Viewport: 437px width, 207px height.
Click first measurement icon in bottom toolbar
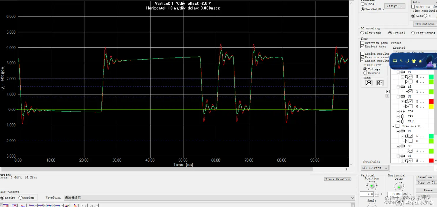pos(5,205)
